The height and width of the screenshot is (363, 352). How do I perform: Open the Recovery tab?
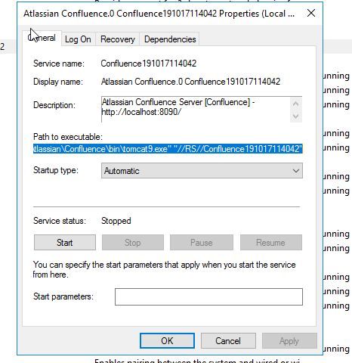pyautogui.click(x=118, y=39)
